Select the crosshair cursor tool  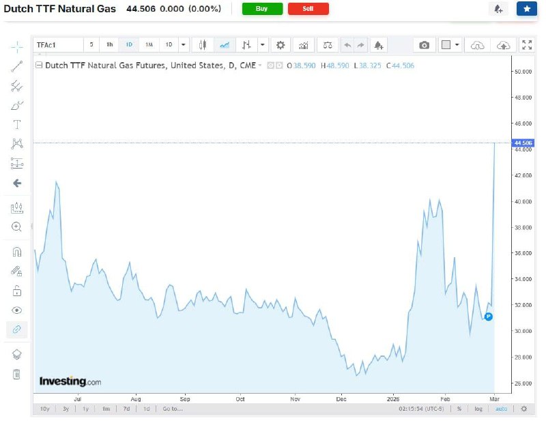click(17, 46)
